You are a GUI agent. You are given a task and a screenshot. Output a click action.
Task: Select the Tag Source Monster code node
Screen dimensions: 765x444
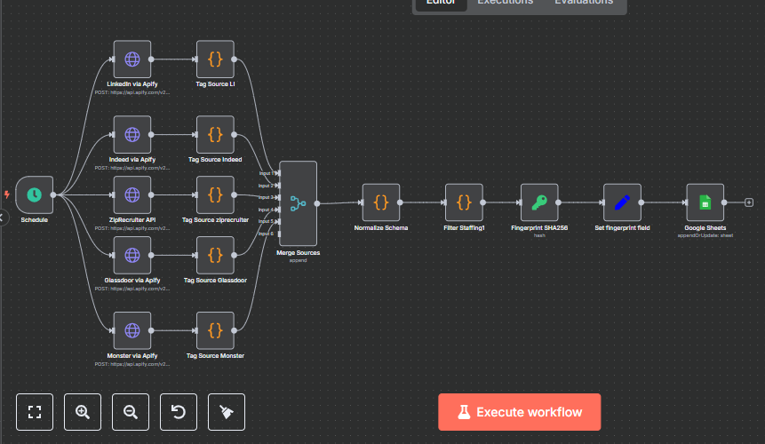coord(215,330)
